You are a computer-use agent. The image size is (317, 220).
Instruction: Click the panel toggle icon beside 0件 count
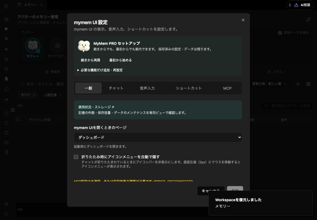(x=13, y=110)
